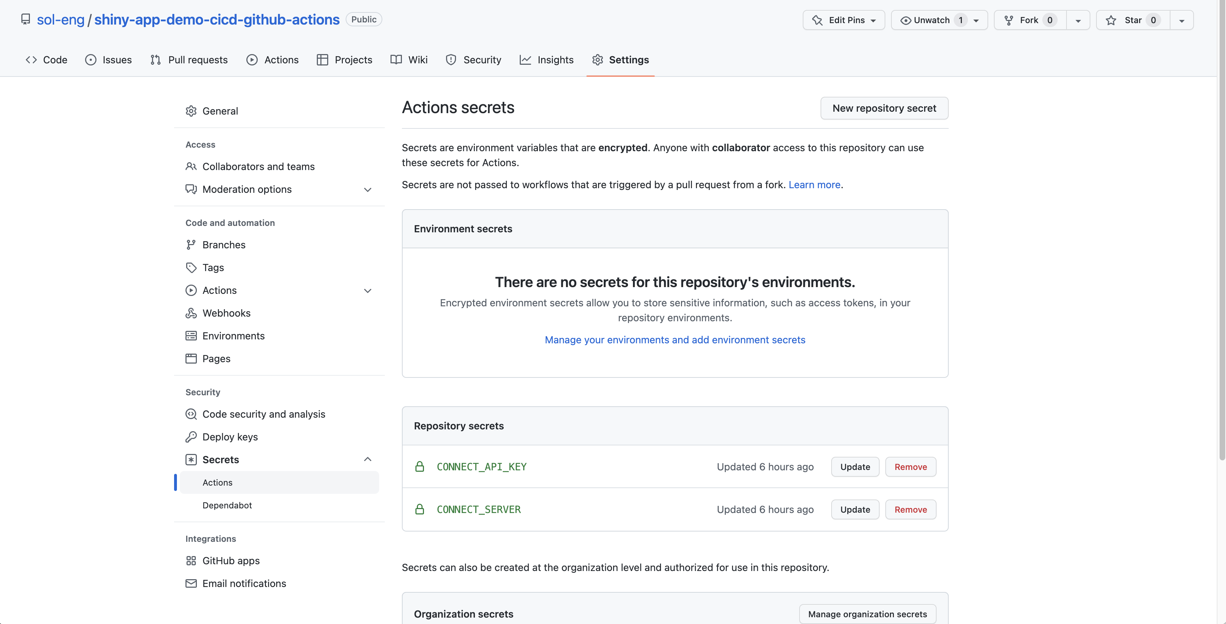Click the lock icon beside CONNECT_API_KEY
The width and height of the screenshot is (1226, 624).
(419, 466)
